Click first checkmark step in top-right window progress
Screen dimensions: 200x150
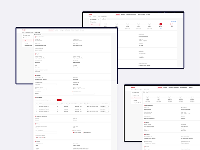pos(105,24)
